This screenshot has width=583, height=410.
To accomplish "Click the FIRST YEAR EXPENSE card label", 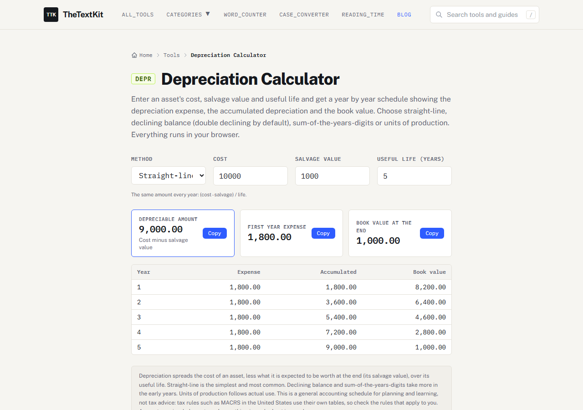I will (x=277, y=227).
